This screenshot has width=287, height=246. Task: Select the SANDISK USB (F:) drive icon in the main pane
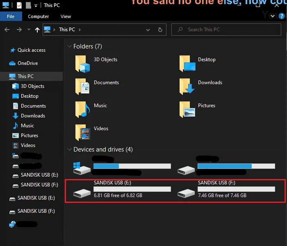click(x=186, y=193)
